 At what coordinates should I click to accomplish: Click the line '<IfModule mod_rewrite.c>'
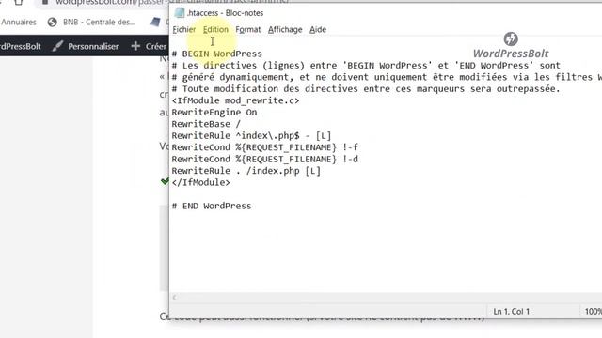pos(235,100)
